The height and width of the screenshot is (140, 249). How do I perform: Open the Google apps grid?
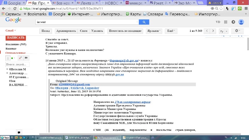(226, 22)
